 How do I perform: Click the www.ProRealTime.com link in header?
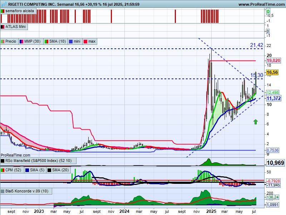click(x=261, y=4)
